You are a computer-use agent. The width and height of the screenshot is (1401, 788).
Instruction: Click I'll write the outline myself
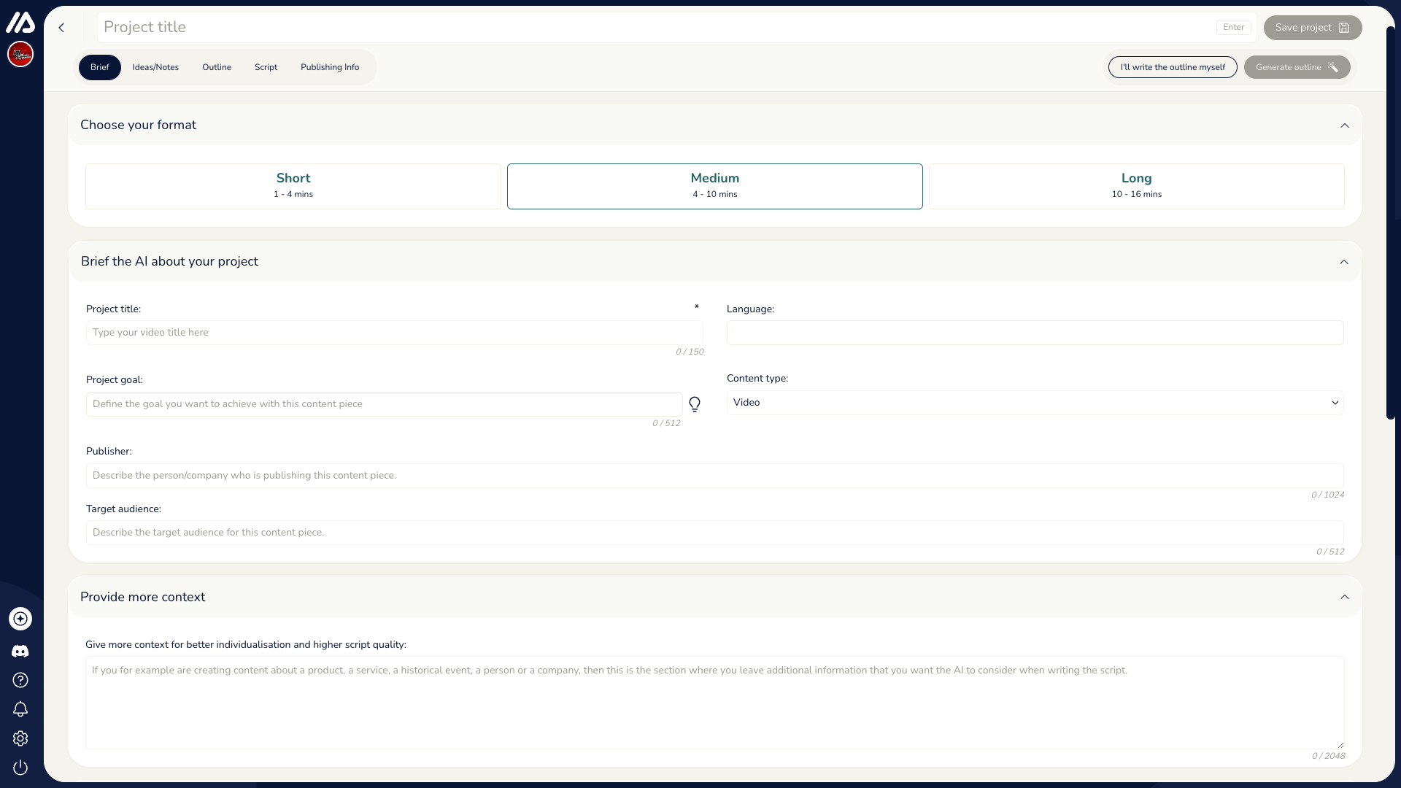pyautogui.click(x=1172, y=66)
